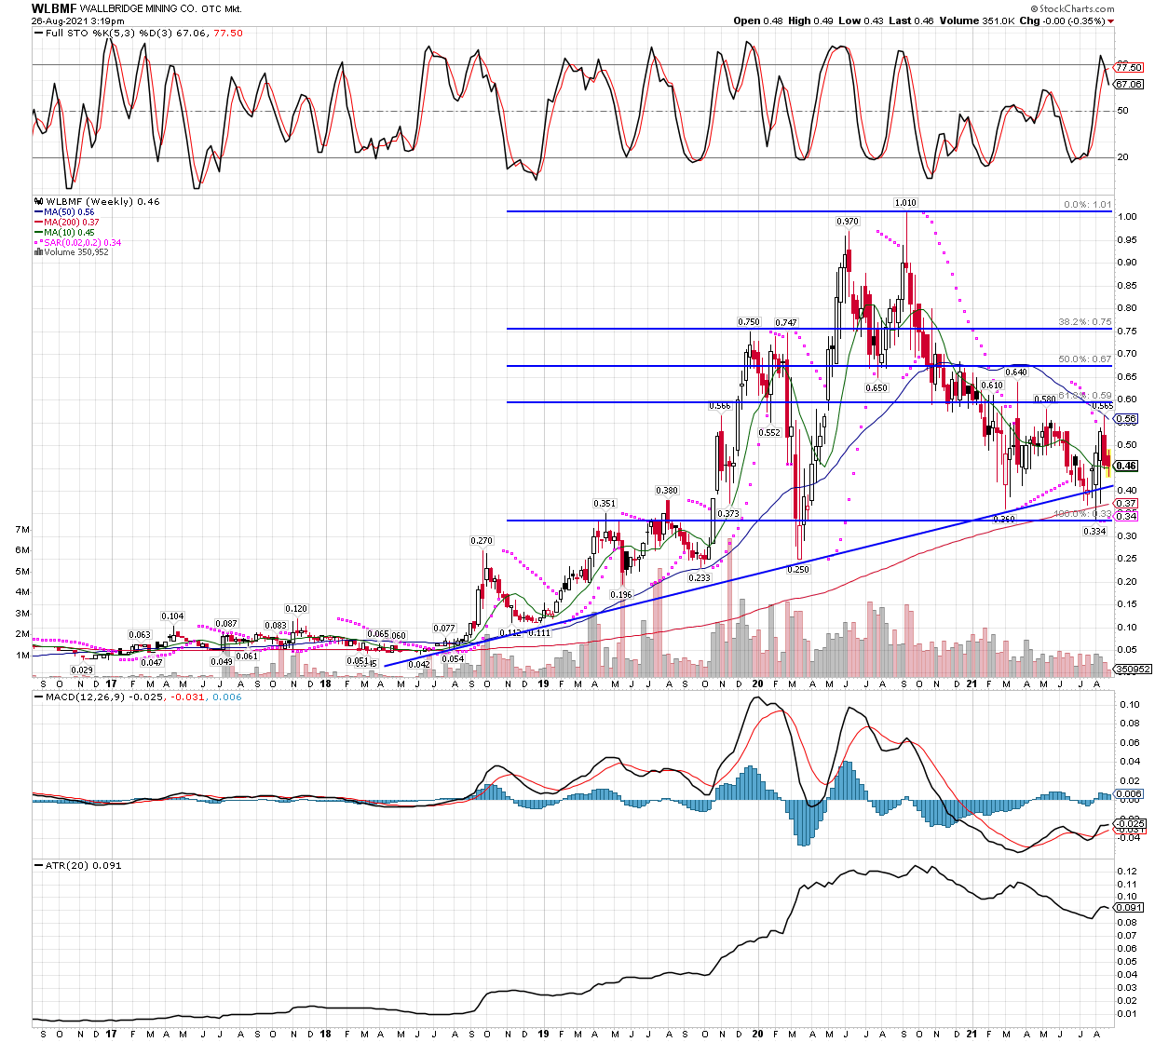Click the candlestick icon beside WLBMF (Weekly)
Screen dimensions: 1155x1042
[38, 201]
